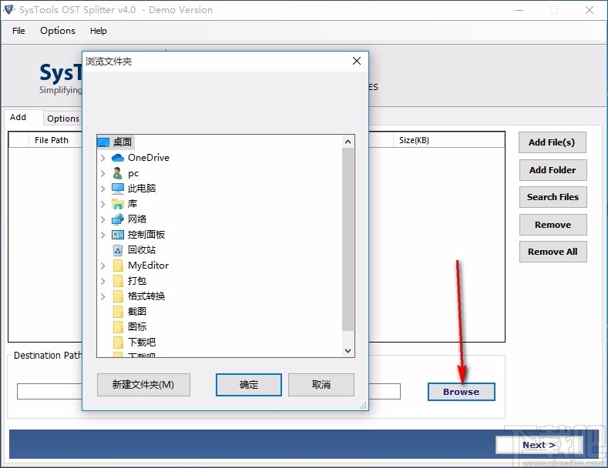Open the File menu

click(18, 31)
